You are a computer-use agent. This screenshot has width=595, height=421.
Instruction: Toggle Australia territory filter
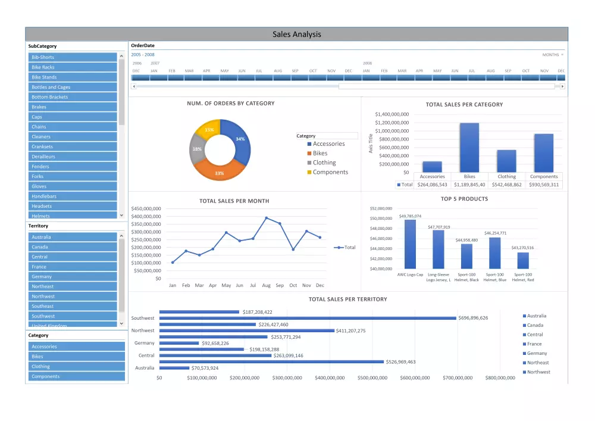(73, 237)
